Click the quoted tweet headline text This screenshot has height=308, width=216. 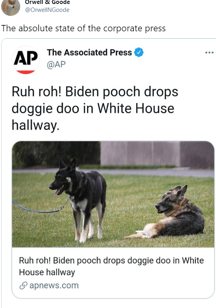coord(95,109)
